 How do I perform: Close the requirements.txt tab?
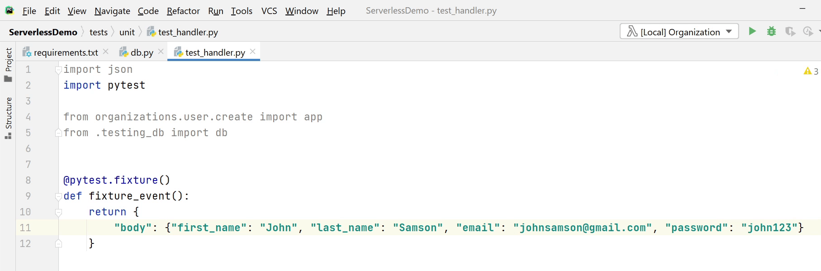coord(106,52)
